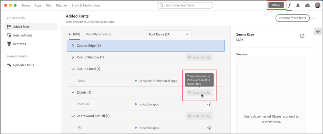
Task: Open Zuume Edge in external browser icon
Action: (x=302, y=36)
